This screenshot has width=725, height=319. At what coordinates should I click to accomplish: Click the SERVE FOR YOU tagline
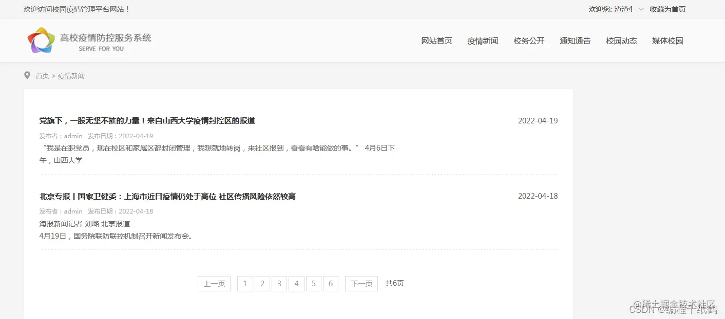click(101, 49)
